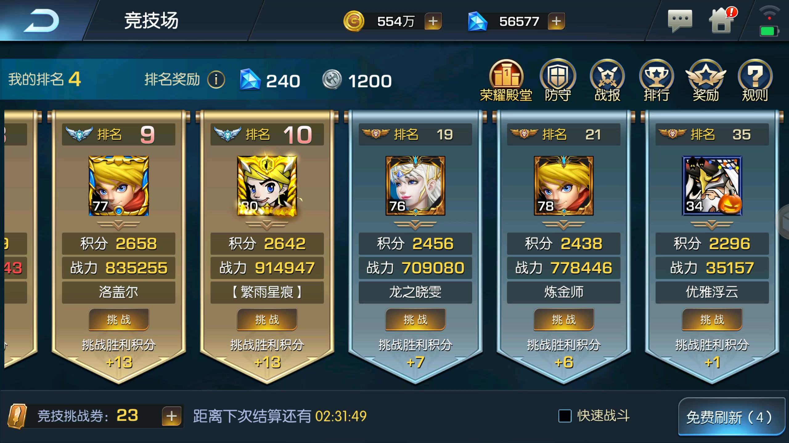Screen dimensions: 789x443
Task: Open the 排行 ranking trophy icon
Action: 656,81
